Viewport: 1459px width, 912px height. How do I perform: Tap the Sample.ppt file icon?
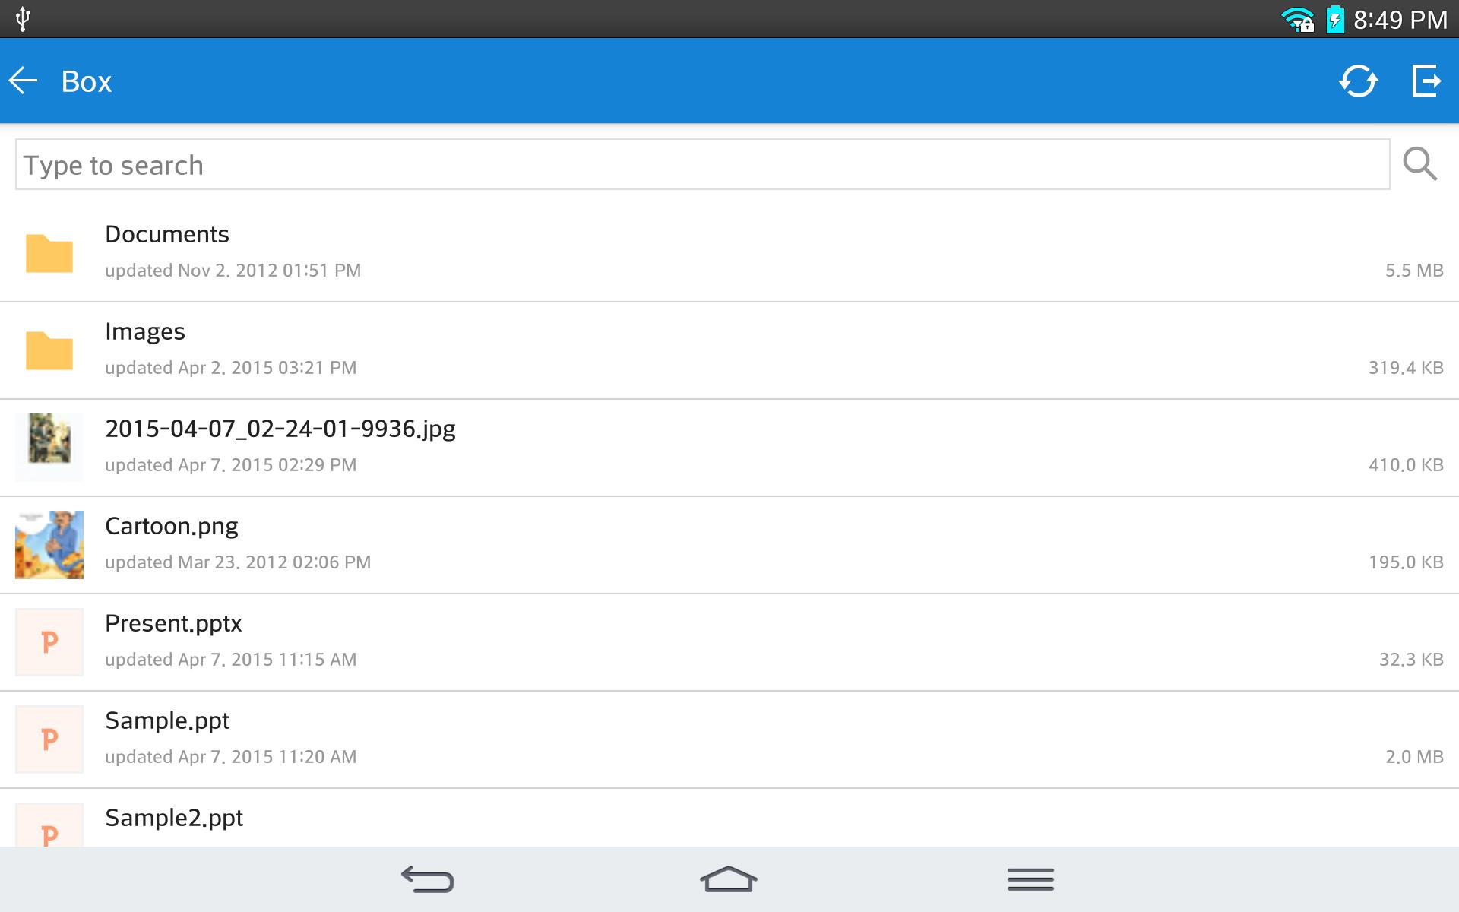click(49, 739)
